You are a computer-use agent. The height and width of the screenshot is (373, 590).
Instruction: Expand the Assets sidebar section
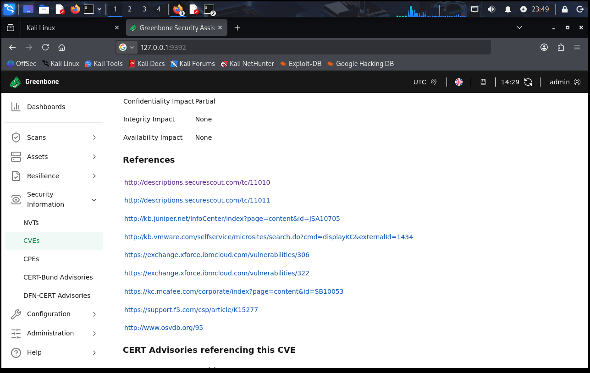tap(94, 157)
